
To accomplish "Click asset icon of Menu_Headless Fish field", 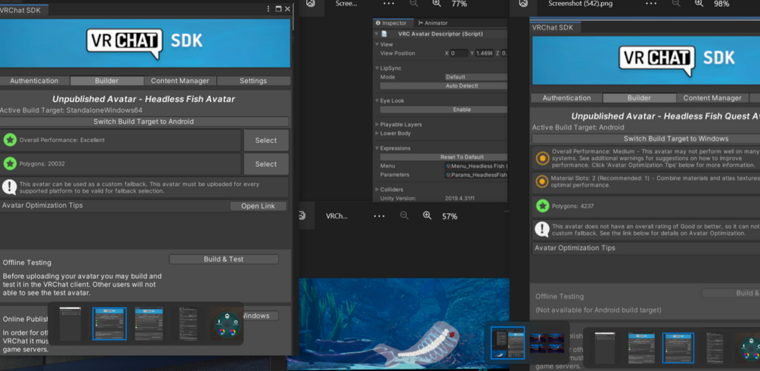I will point(448,166).
